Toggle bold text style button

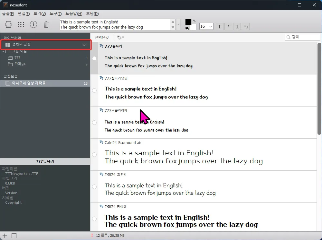[220, 26]
